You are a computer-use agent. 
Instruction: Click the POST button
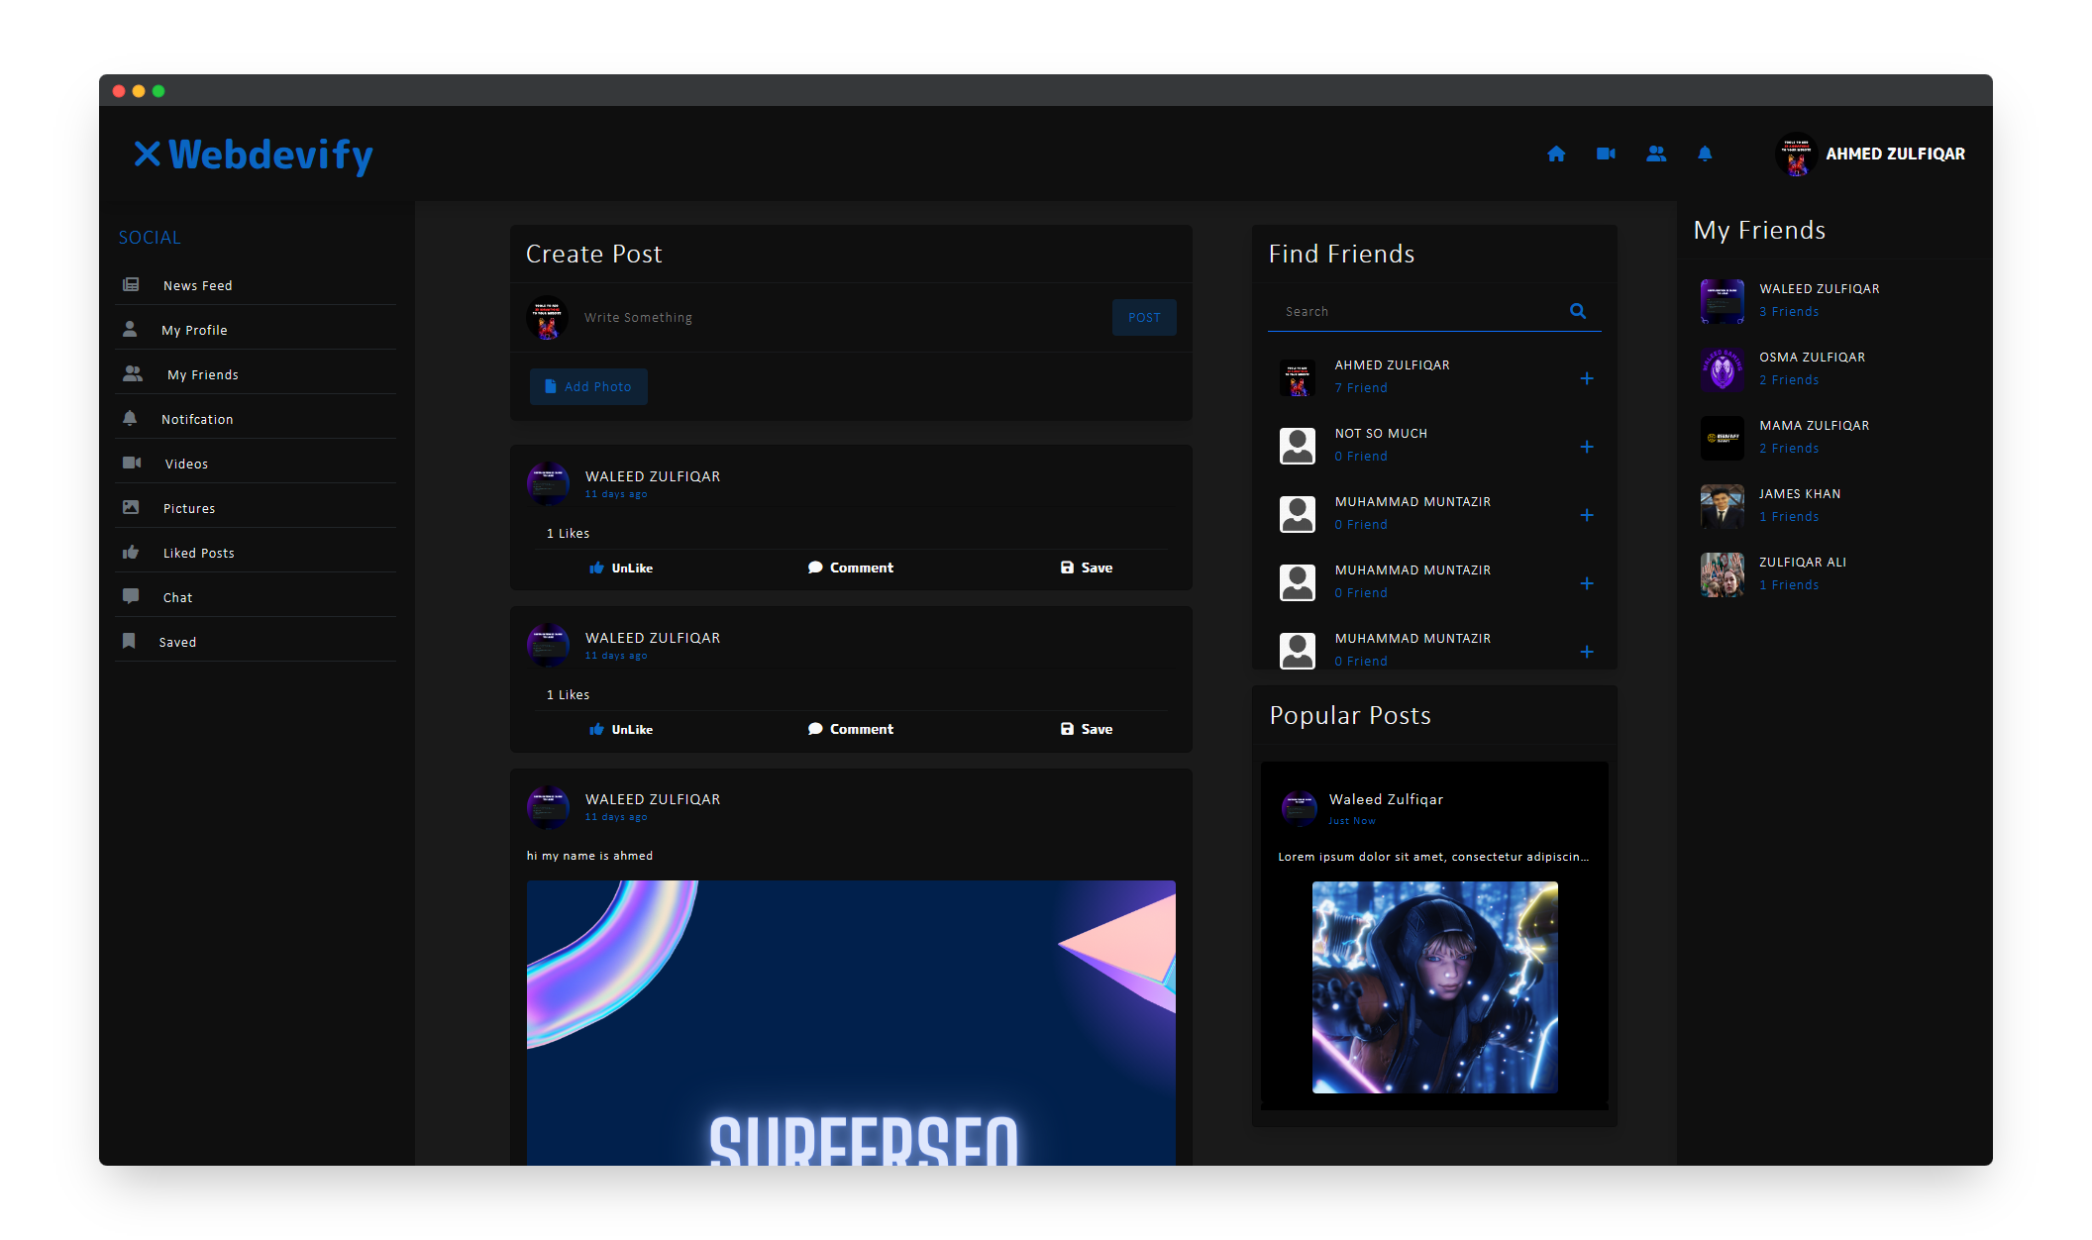[x=1144, y=317]
